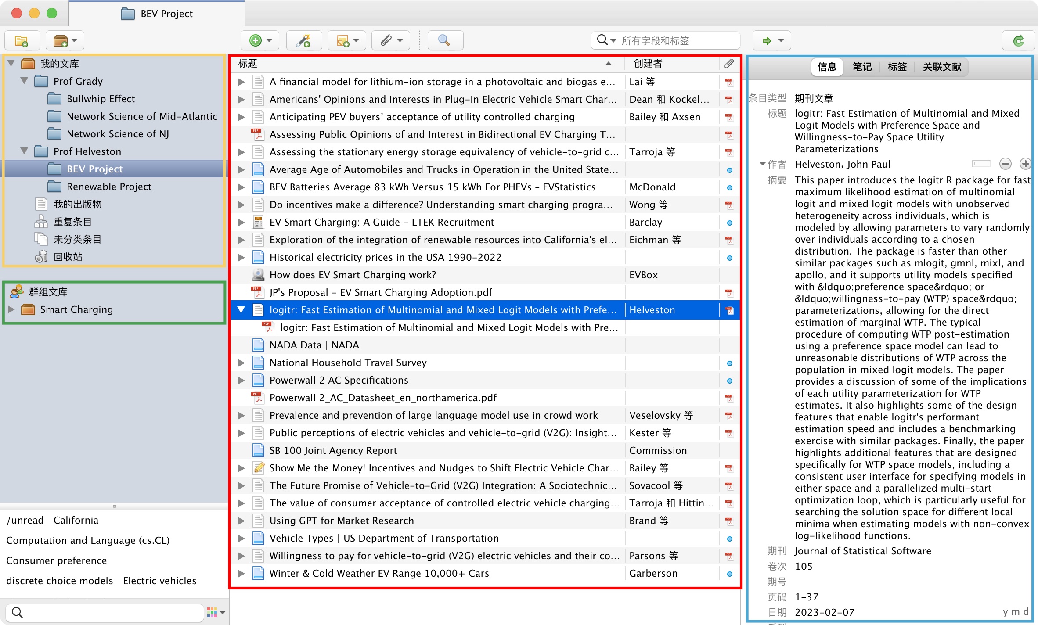Switch to the 笔记 tab
Image resolution: width=1038 pixels, height=625 pixels.
coord(861,67)
